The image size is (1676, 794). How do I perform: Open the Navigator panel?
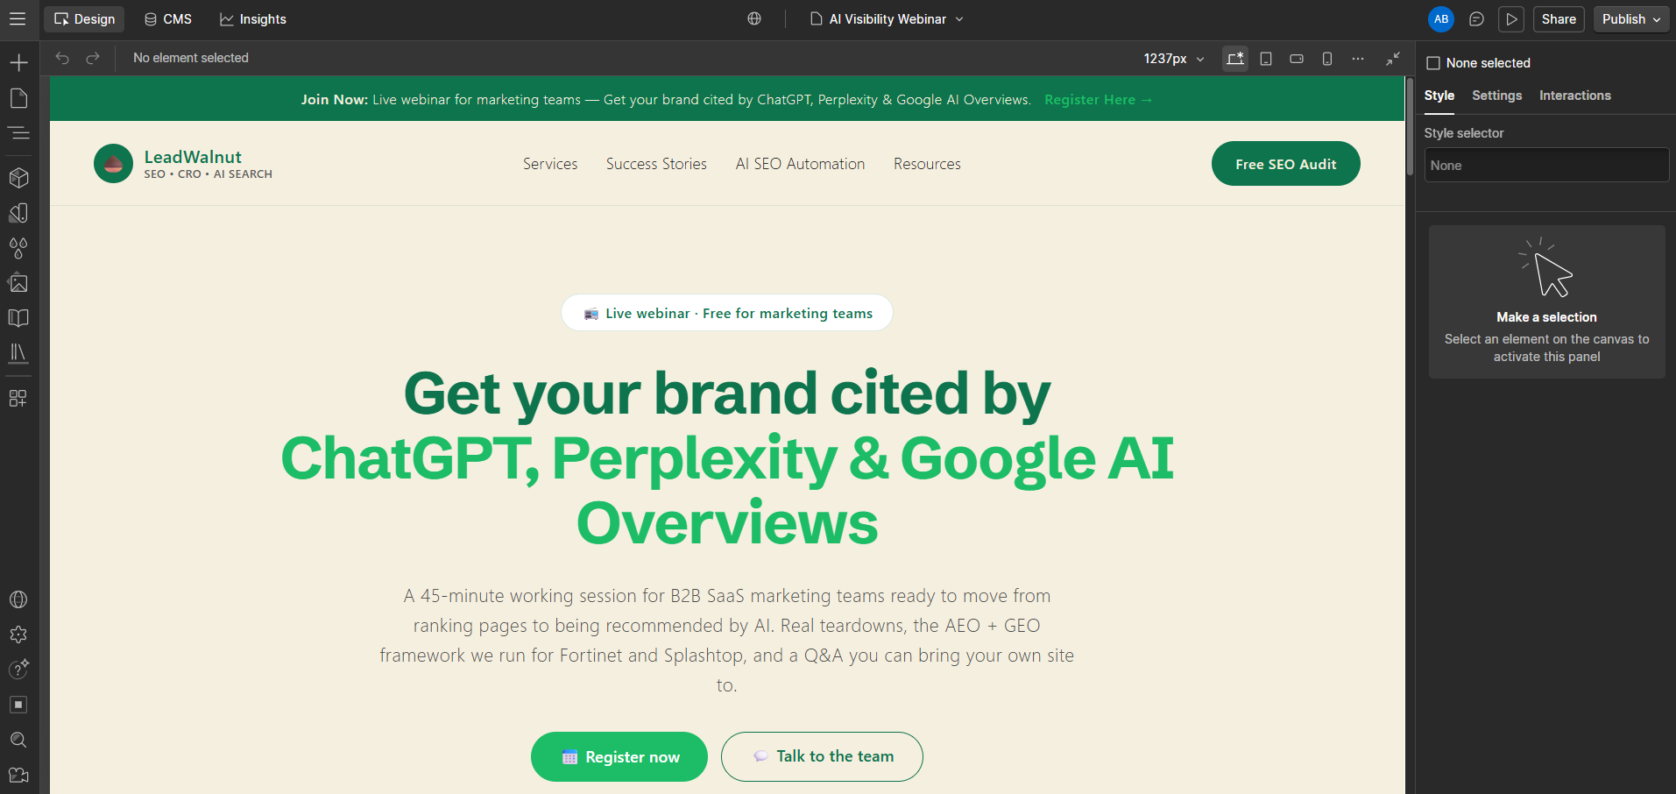click(x=18, y=133)
